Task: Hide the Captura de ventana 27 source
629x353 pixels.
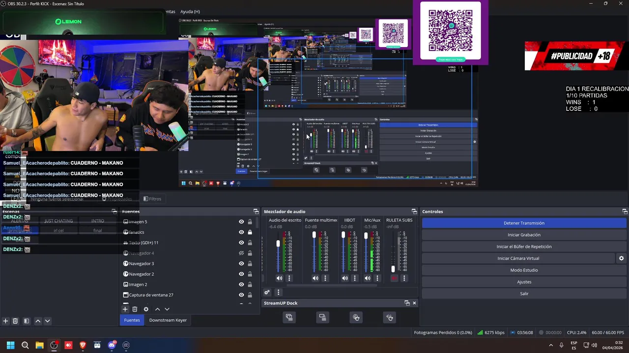Action: (241, 295)
